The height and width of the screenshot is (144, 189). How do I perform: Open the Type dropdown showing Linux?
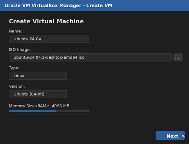click(38, 76)
